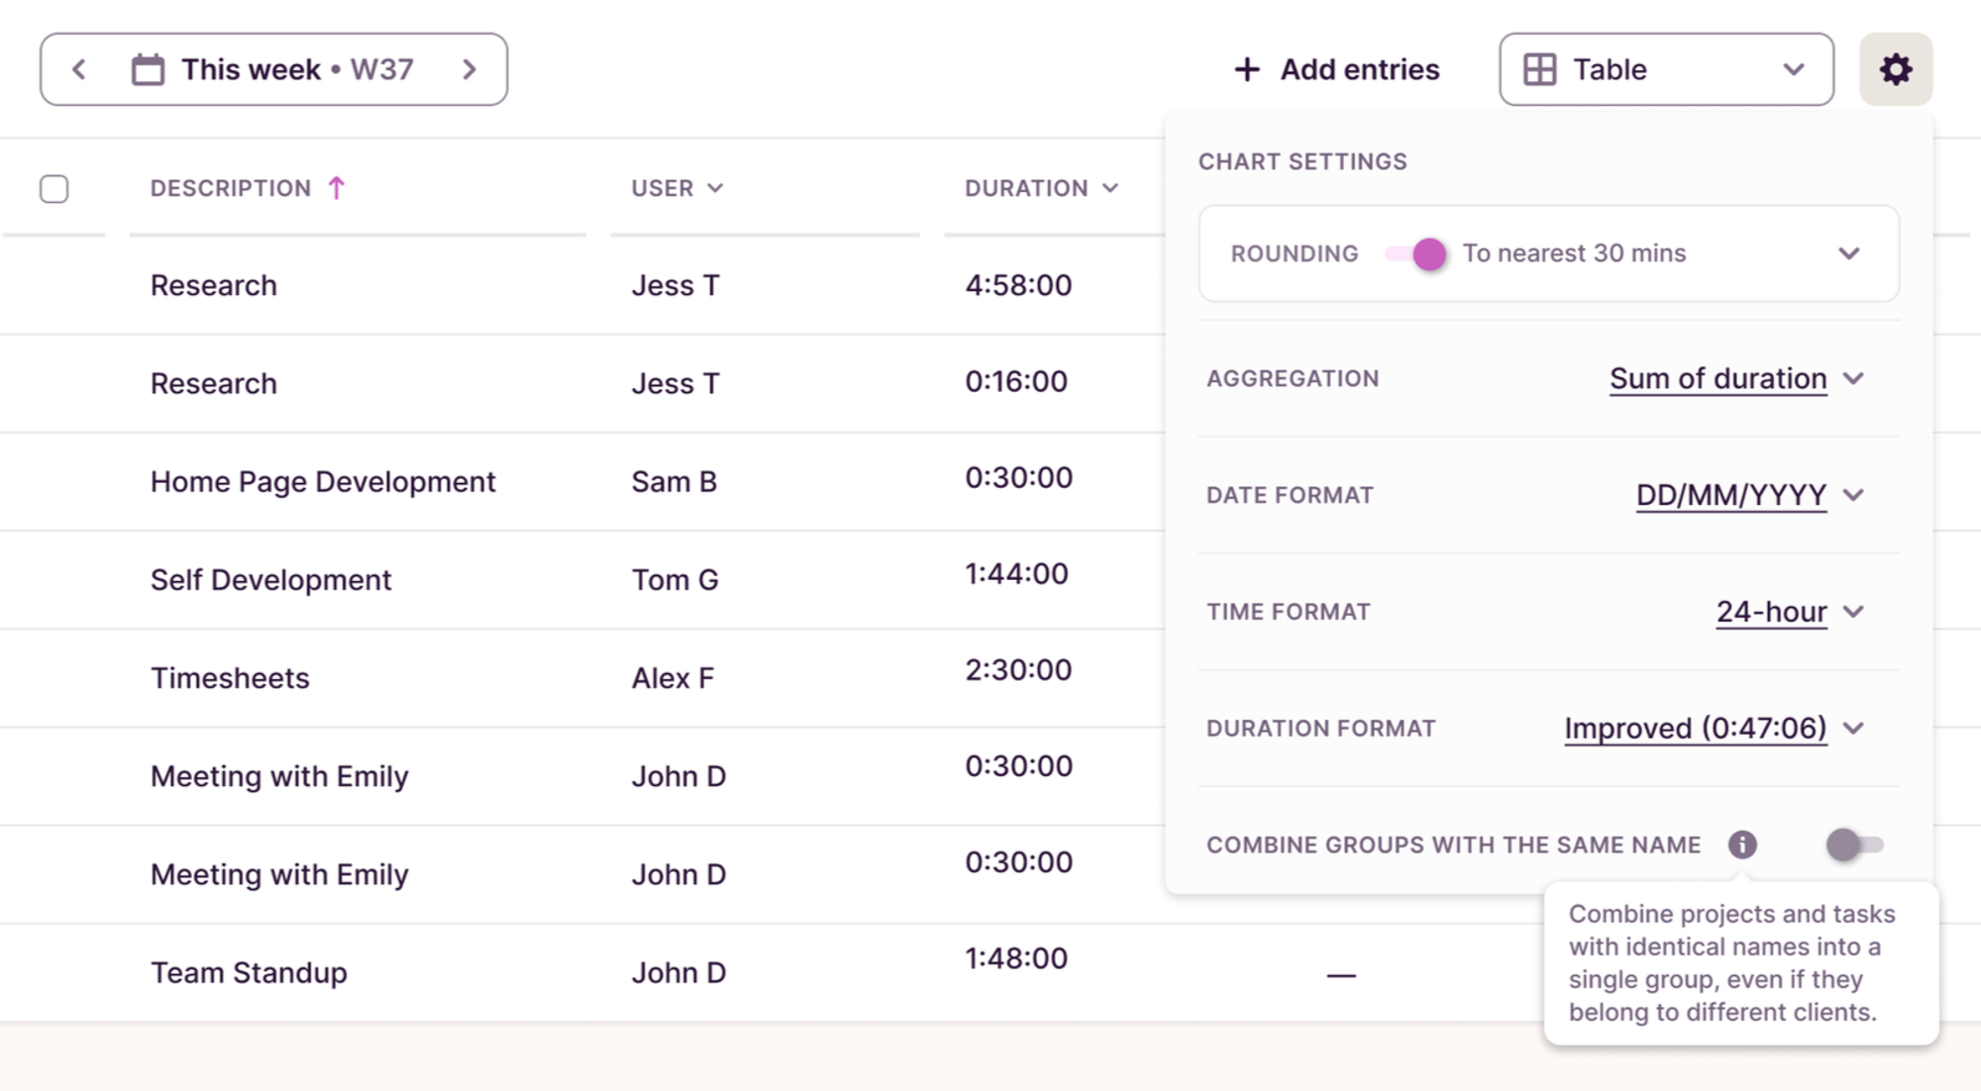Open the time format dropdown
Image resolution: width=1981 pixels, height=1091 pixels.
[1772, 611]
